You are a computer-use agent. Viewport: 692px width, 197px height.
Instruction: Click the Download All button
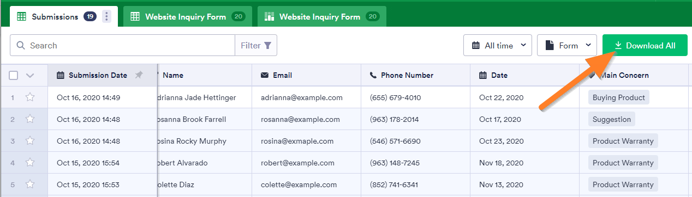(645, 46)
